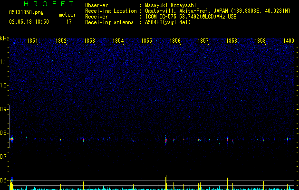Viewport: 299px width, 190px height.
Task: Click the 1353 time axis marker
Action: click(x=89, y=41)
